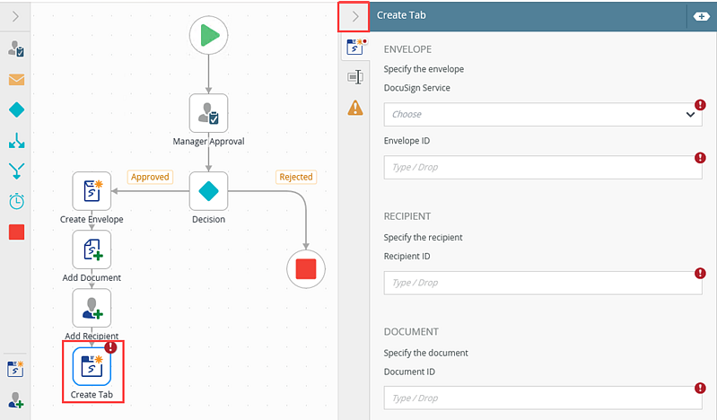The width and height of the screenshot is (717, 420).
Task: Select the Create Envelope step
Action: [x=92, y=190]
